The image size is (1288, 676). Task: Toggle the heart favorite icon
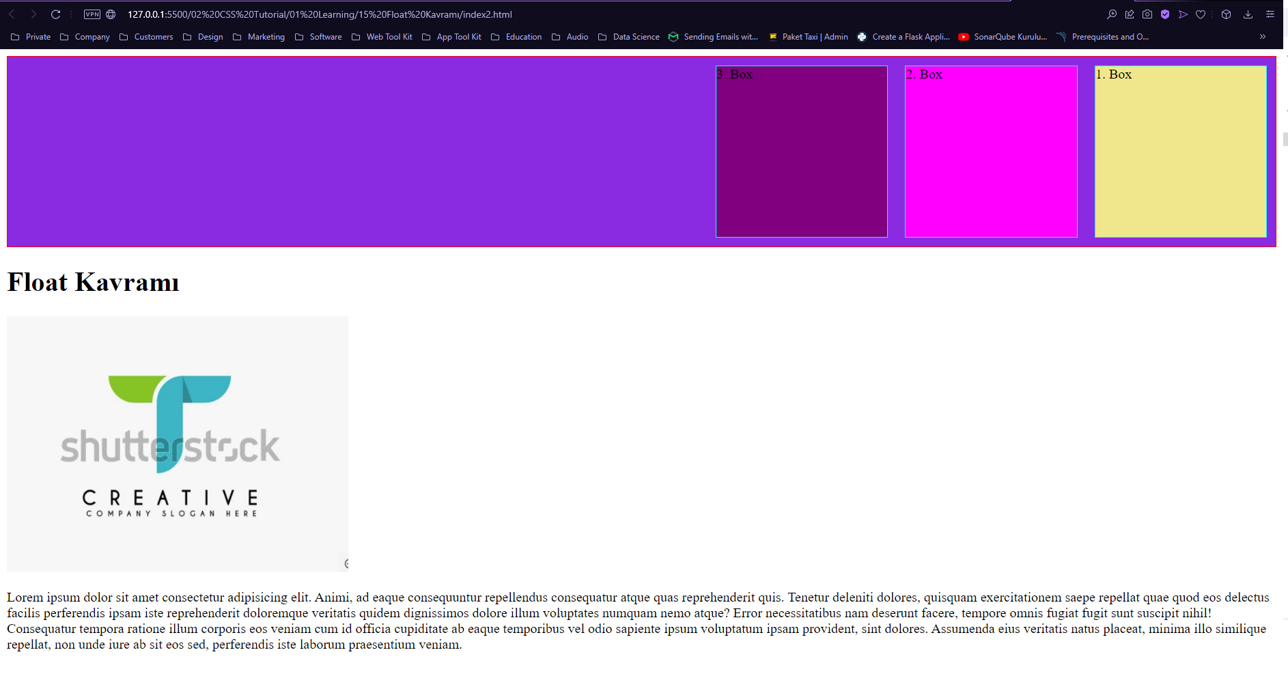click(x=1201, y=14)
